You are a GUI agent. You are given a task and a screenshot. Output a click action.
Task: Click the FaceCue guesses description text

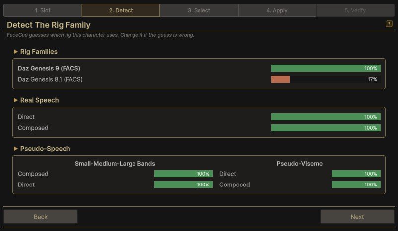click(x=101, y=35)
